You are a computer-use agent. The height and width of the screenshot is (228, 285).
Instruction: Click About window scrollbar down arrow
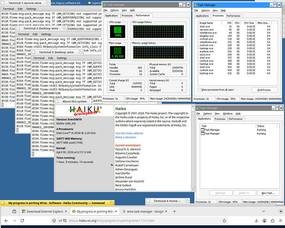[193, 189]
